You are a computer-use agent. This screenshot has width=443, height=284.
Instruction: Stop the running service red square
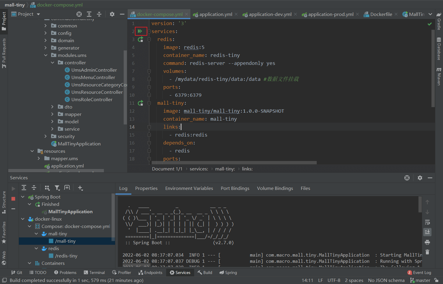13,199
